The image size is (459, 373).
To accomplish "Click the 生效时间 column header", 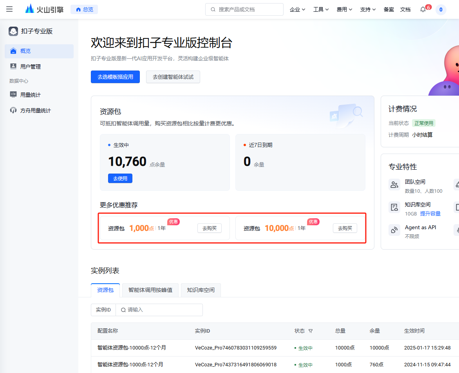I will point(414,331).
